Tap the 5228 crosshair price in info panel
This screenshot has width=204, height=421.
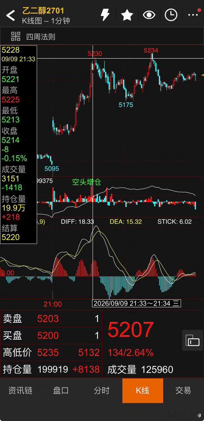[x=11, y=50]
